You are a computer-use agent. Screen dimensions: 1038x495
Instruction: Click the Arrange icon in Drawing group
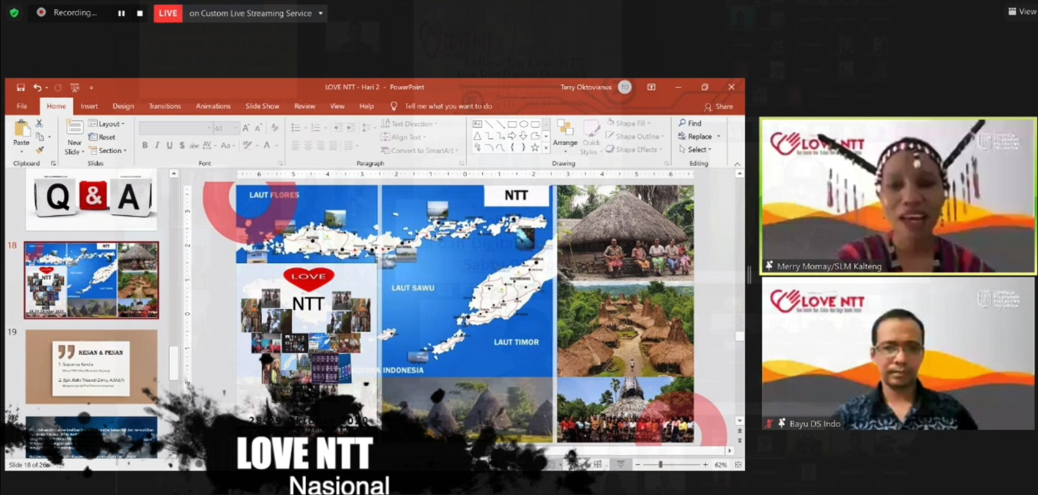pyautogui.click(x=565, y=128)
